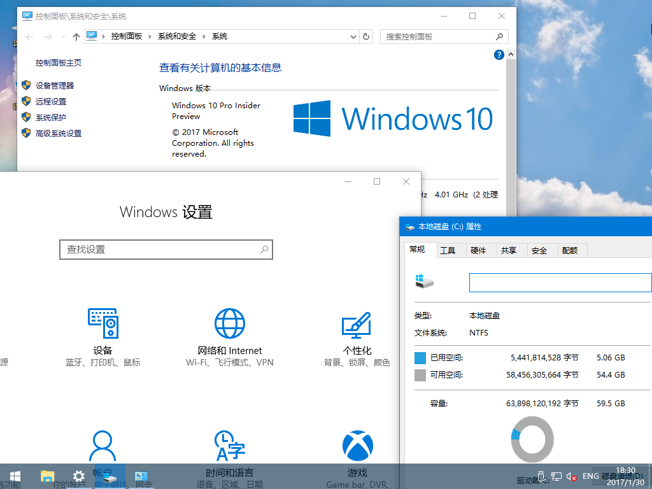Open recent locations dropdown in Control Panel
Image resolution: width=652 pixels, height=489 pixels.
[63, 36]
